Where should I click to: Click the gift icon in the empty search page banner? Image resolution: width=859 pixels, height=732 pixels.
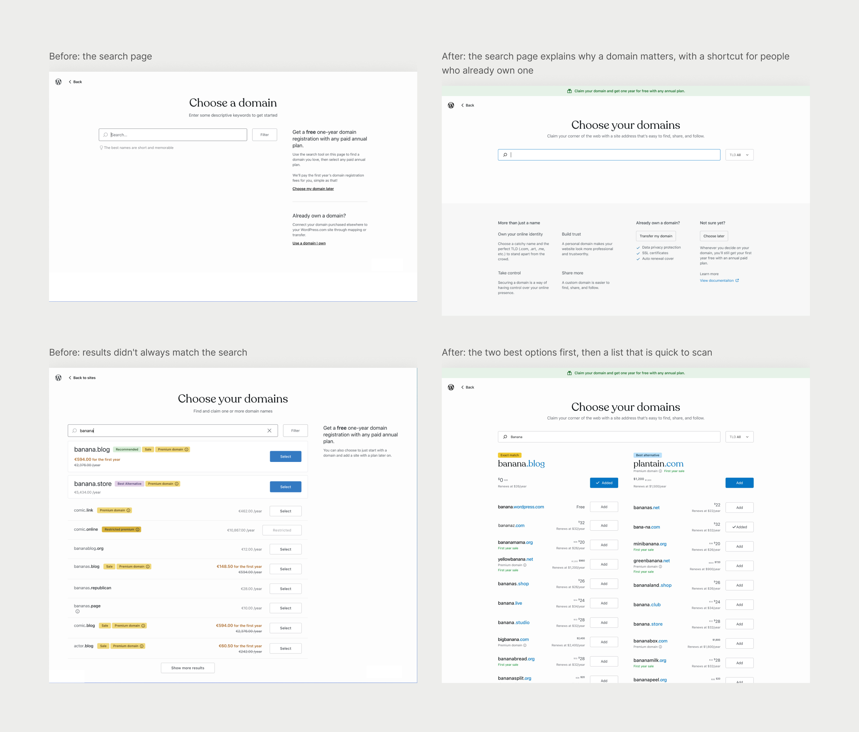[570, 91]
